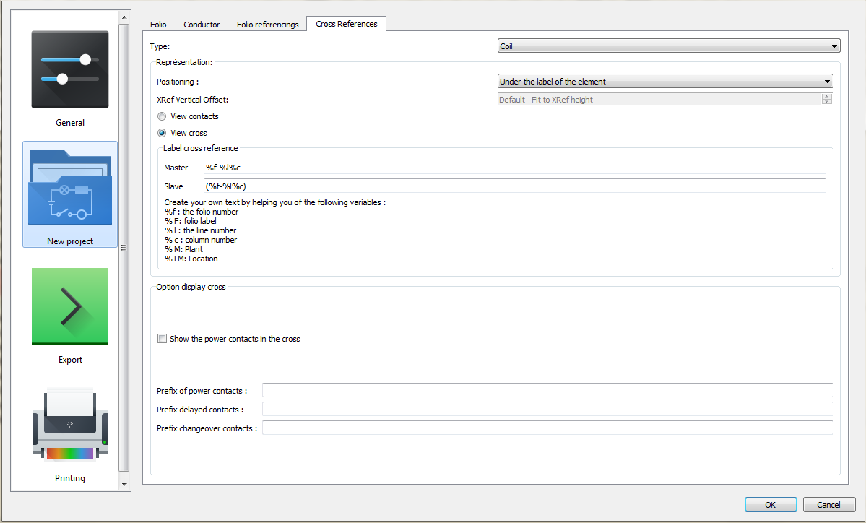Click the Cancel button

(x=829, y=505)
